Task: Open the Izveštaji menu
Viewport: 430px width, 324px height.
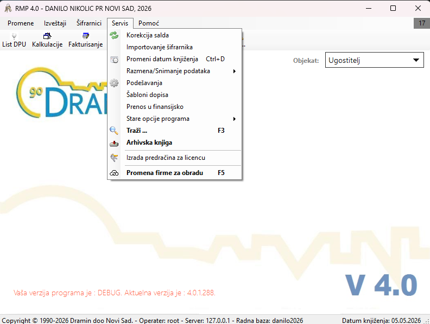Action: point(55,23)
